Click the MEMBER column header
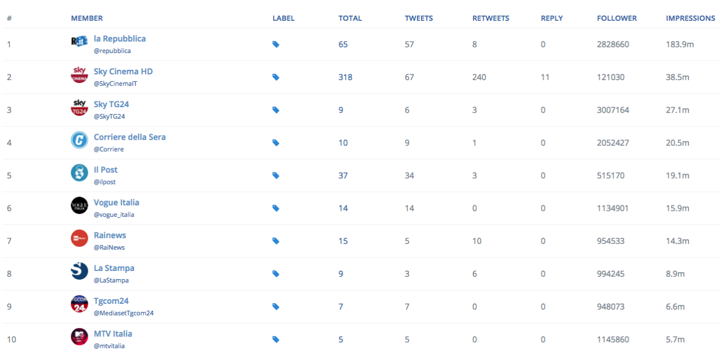The image size is (723, 354). click(87, 18)
